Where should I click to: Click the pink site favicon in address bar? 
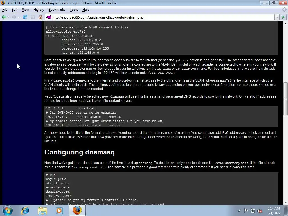(x=48, y=17)
